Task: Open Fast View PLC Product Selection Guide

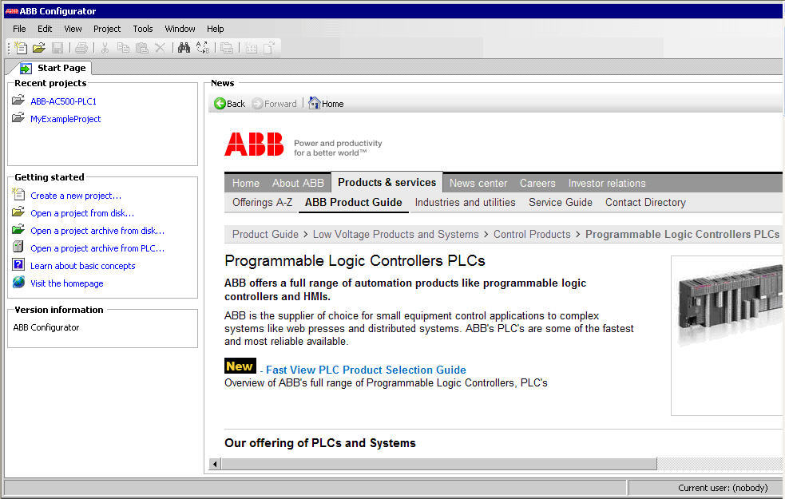Action: pos(366,370)
